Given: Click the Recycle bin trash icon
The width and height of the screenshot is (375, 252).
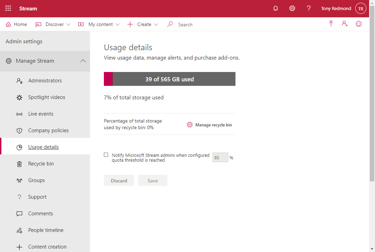Looking at the screenshot, I should 19,164.
